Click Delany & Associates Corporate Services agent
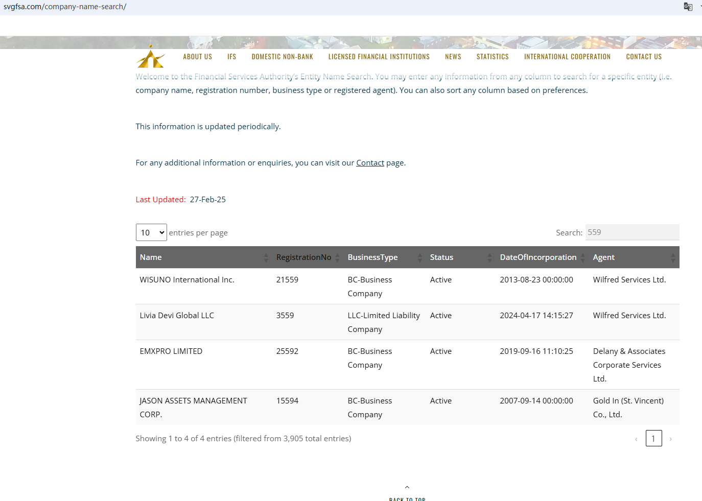This screenshot has width=702, height=501. (x=629, y=365)
